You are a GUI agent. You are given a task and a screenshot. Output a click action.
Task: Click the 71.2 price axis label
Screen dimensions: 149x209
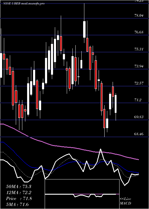[x=138, y=100]
